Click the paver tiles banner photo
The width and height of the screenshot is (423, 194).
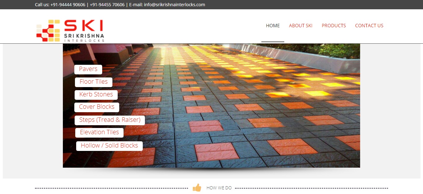point(211,106)
